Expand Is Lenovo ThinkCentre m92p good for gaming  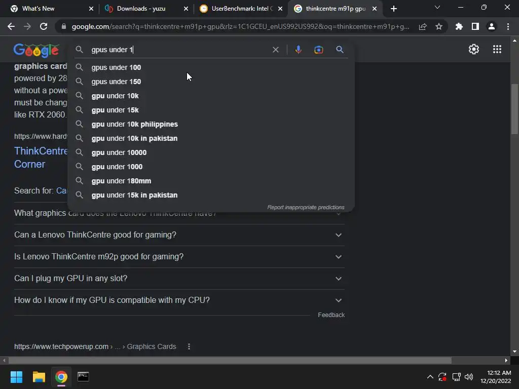pos(179,257)
